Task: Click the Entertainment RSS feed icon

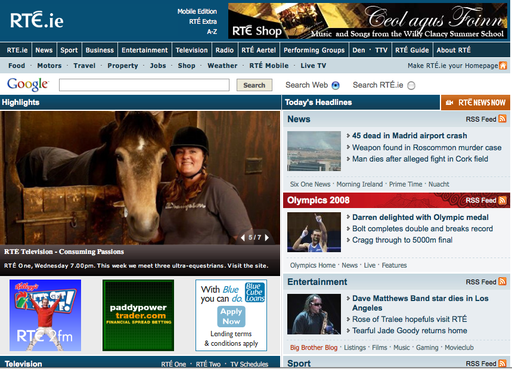Action: [x=502, y=282]
